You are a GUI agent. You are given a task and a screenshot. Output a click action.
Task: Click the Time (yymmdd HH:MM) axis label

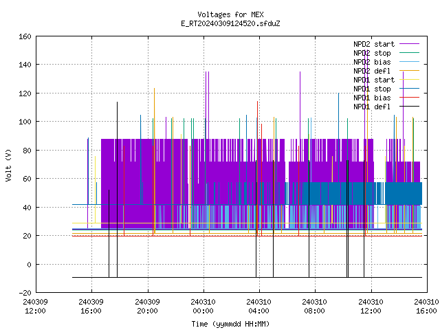point(230,324)
